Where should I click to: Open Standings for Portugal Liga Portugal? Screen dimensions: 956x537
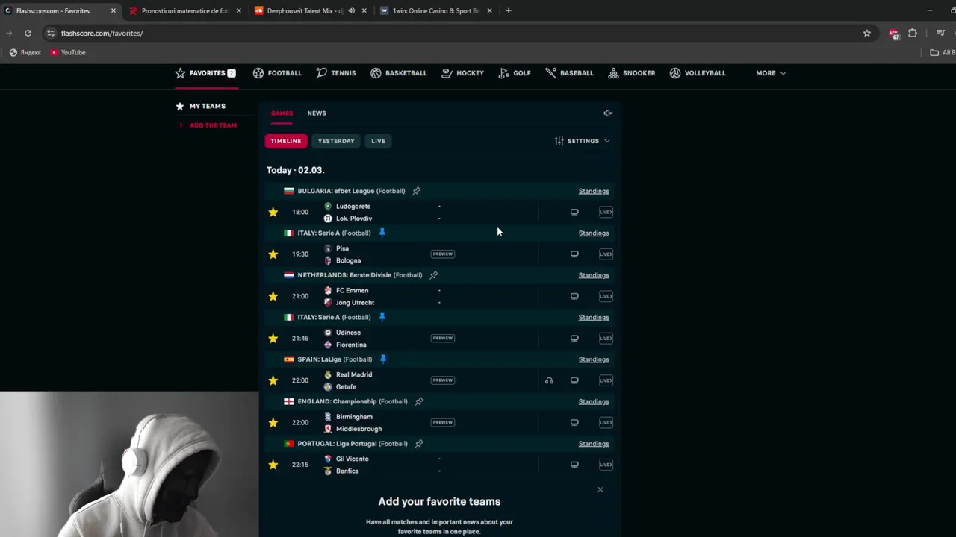tap(594, 444)
